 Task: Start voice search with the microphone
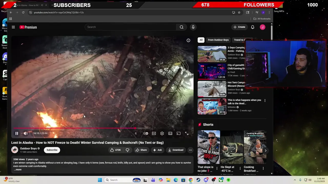pos(193,27)
